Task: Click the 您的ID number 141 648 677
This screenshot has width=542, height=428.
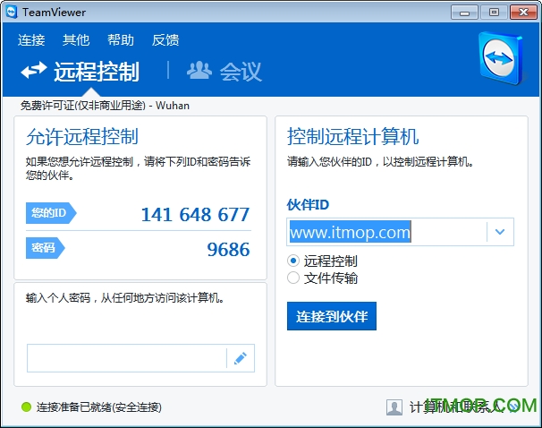Action: tap(195, 214)
